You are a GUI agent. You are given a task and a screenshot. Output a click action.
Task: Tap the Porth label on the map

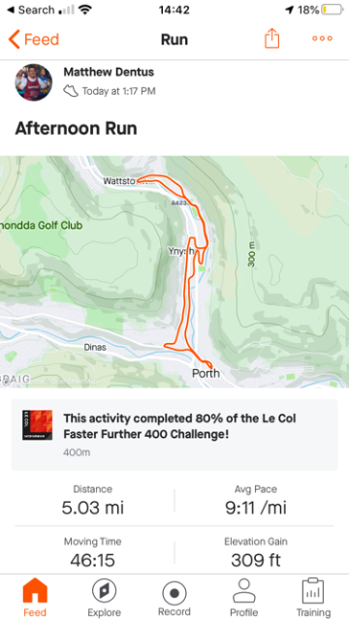coord(206,373)
